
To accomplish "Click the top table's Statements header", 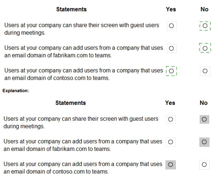I will tap(71, 9).
